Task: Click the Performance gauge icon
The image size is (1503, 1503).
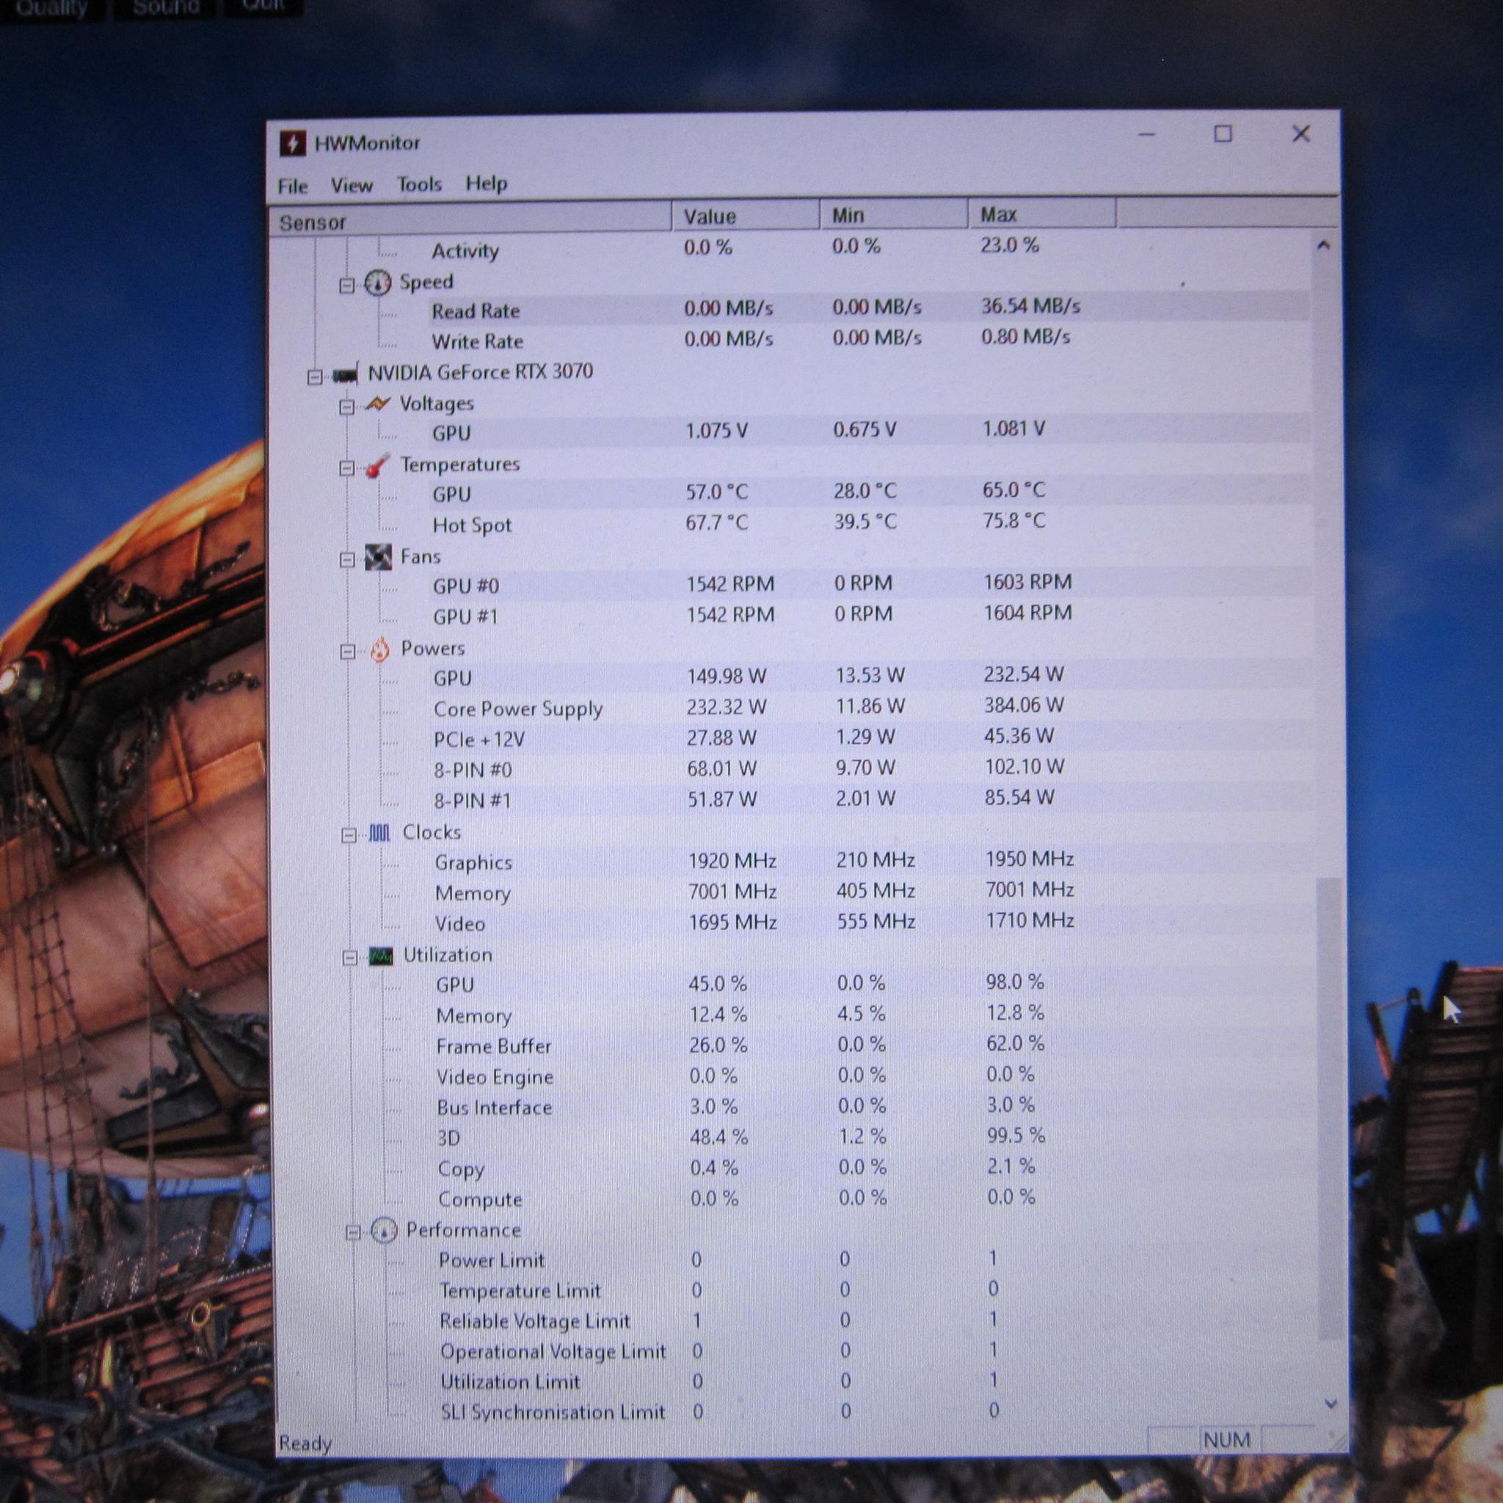Action: [x=385, y=1231]
